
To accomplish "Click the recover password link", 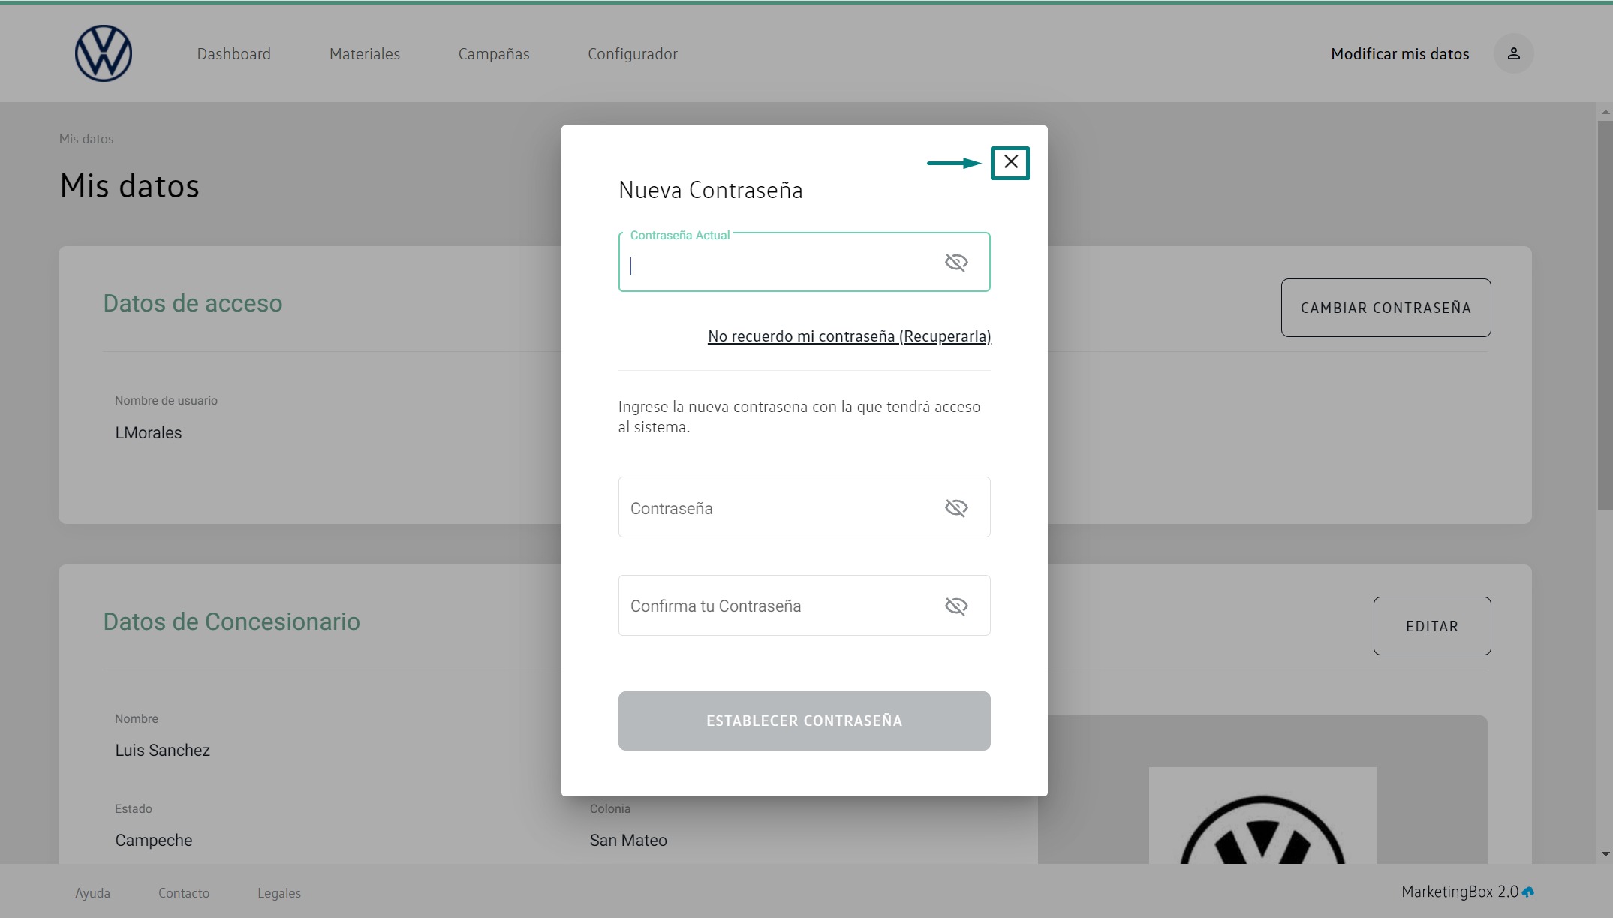I will click(x=849, y=336).
